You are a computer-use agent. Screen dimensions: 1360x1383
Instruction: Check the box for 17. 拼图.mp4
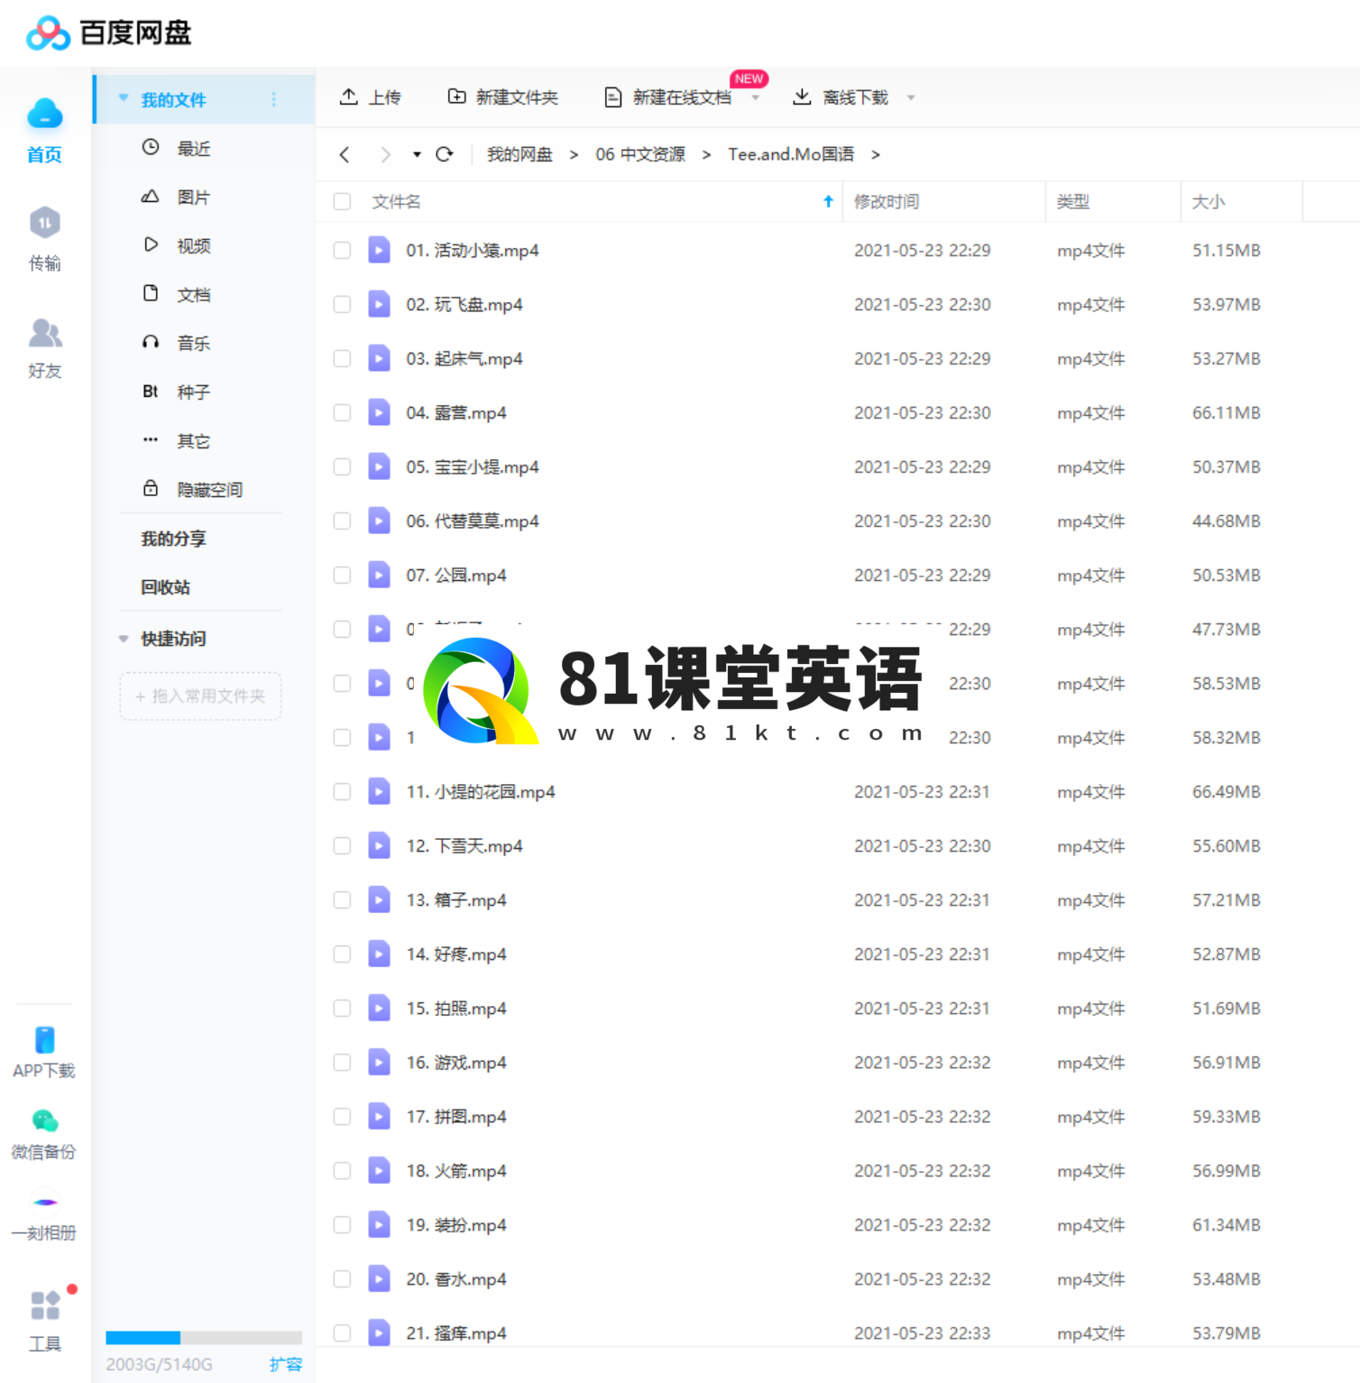342,1116
